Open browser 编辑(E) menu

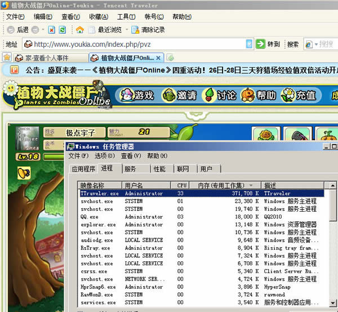tap(43, 16)
